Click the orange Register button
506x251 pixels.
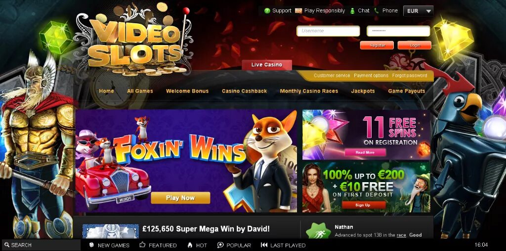pos(377,45)
